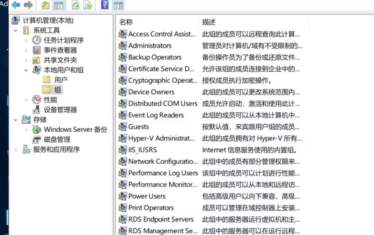Click the Up one level folder icon
374x235 pixels.
coord(45,5)
